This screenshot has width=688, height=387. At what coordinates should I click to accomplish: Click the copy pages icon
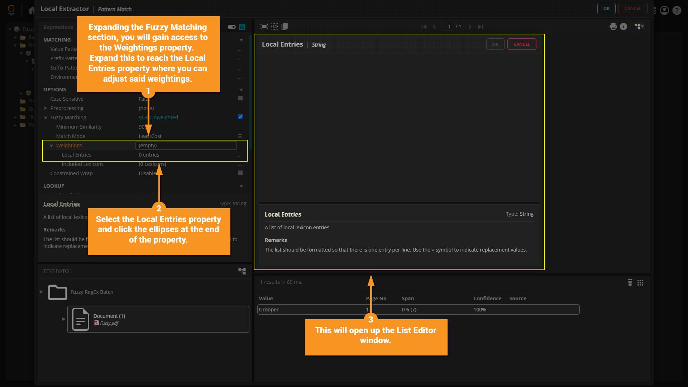(x=285, y=27)
